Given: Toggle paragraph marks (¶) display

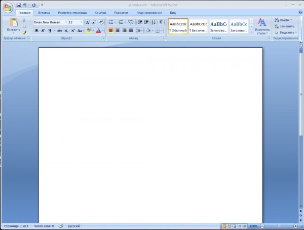Looking at the screenshot, I should [161, 22].
